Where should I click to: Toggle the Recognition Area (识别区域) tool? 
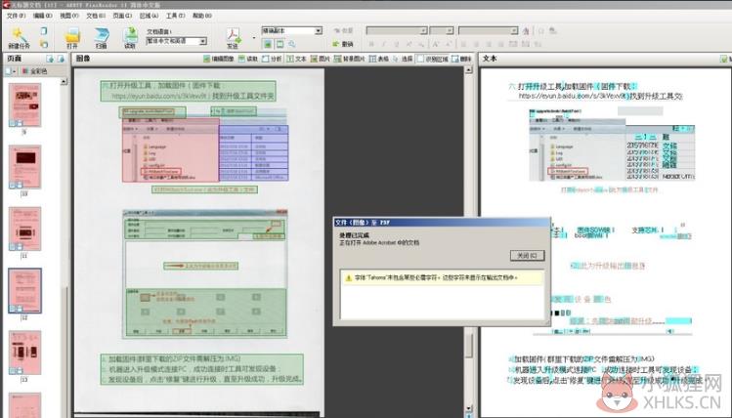tap(432, 59)
